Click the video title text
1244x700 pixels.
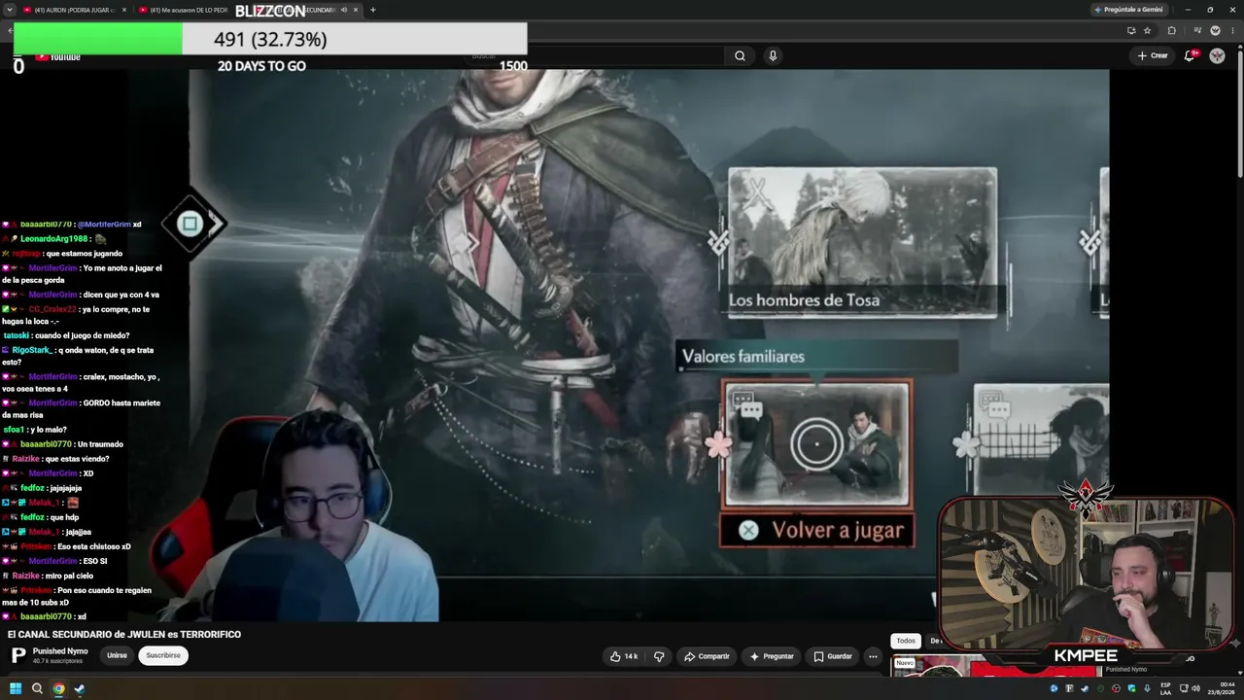pyautogui.click(x=124, y=634)
